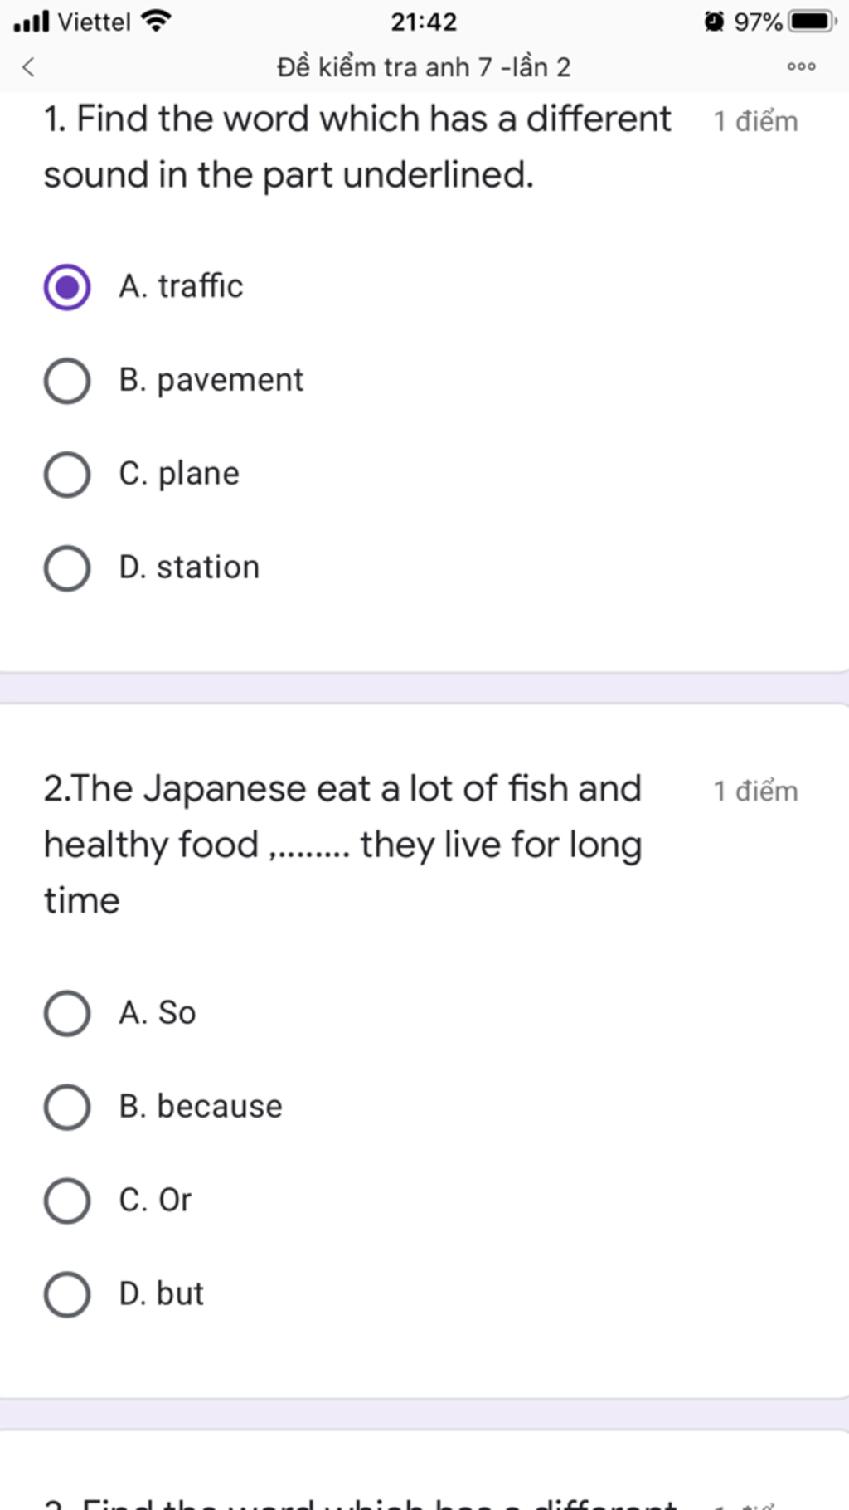Tap question 1 prompt text
This screenshot has width=849, height=1510.
coord(357,147)
